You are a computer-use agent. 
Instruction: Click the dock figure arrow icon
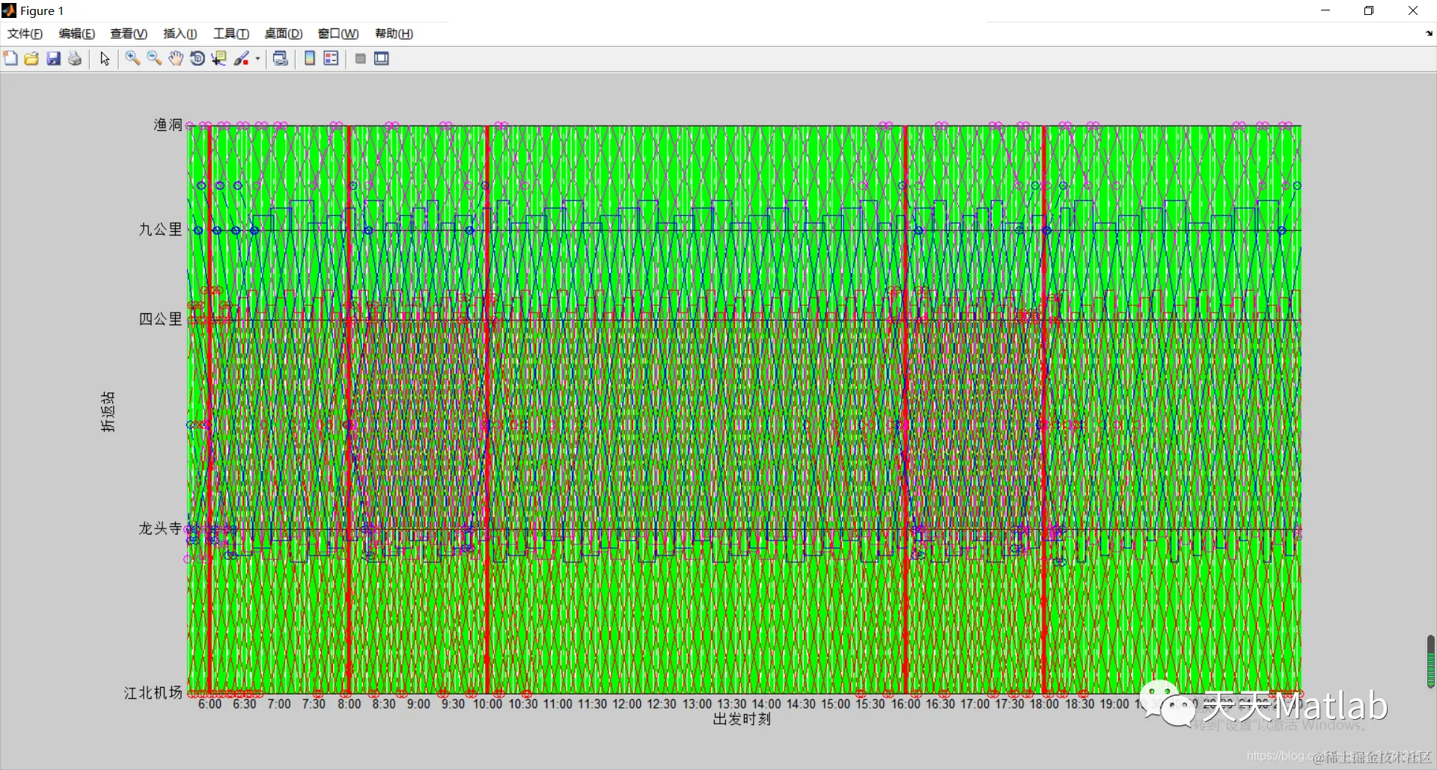(1428, 34)
